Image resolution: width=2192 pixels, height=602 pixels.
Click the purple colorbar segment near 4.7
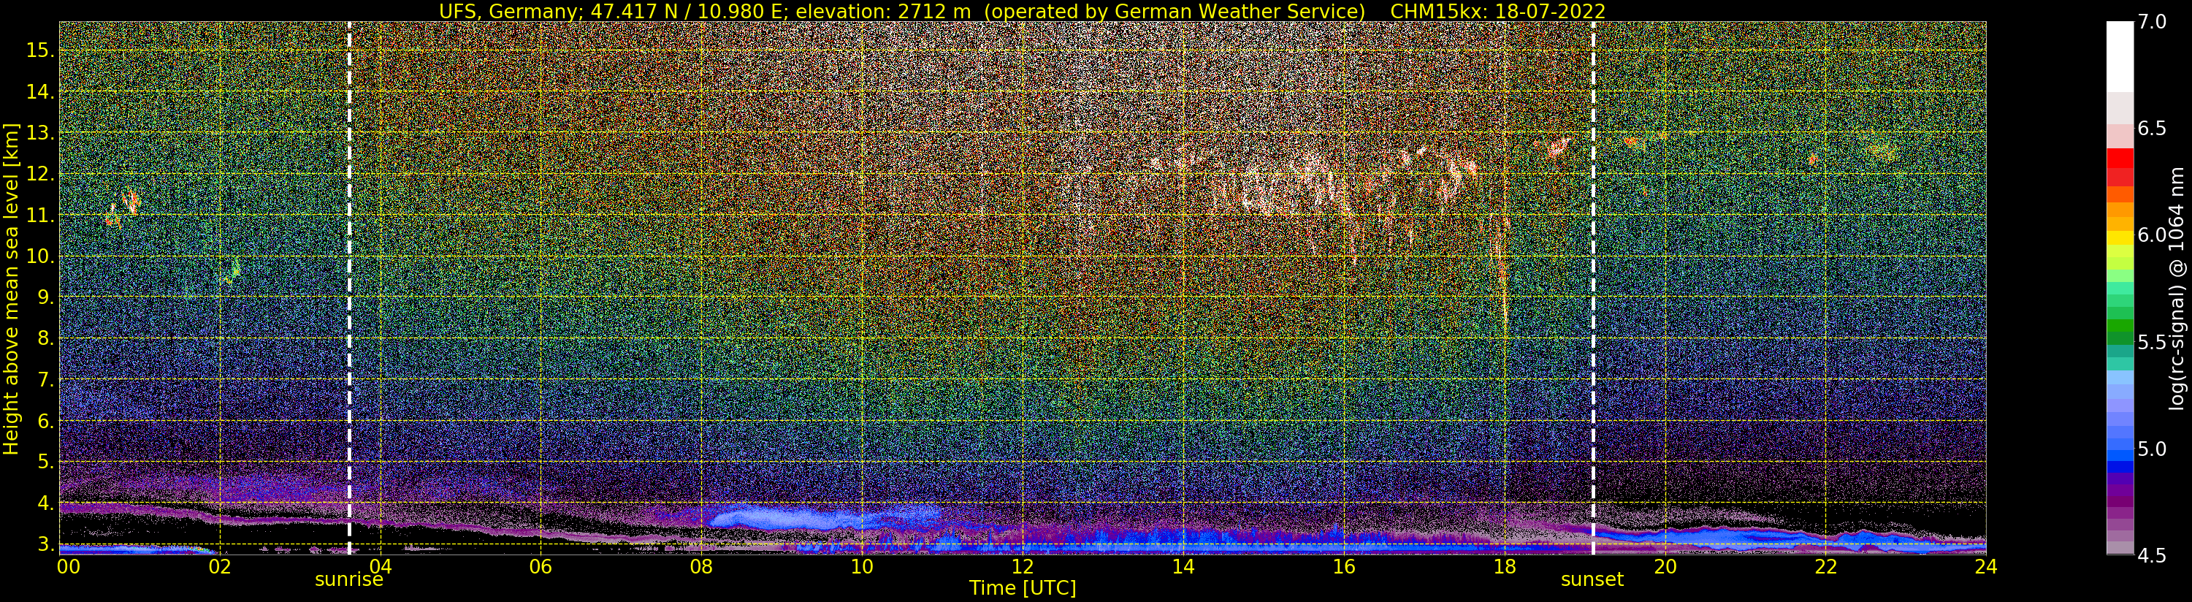pyautogui.click(x=2120, y=503)
